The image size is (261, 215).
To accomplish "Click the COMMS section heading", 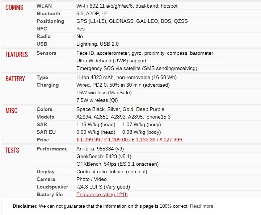I will point(14,7).
